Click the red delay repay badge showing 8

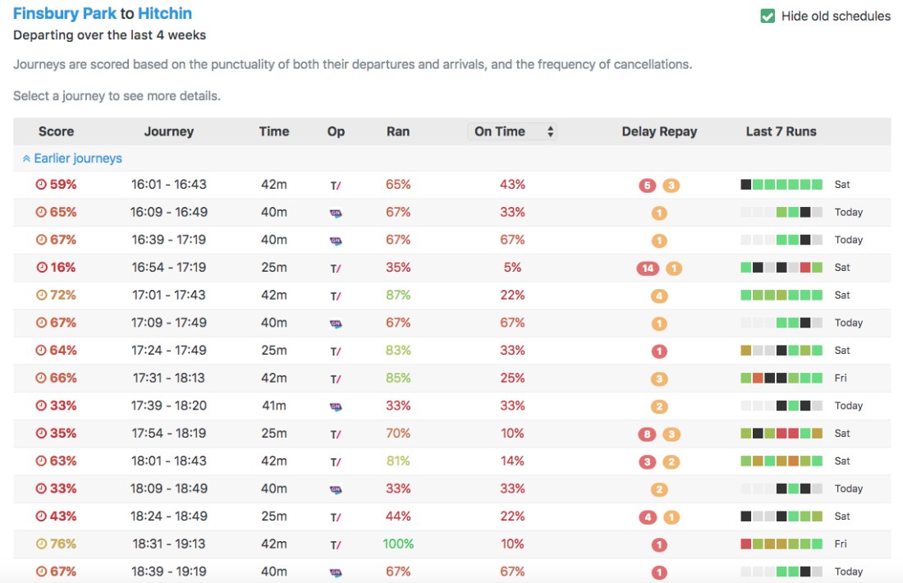pos(648,434)
